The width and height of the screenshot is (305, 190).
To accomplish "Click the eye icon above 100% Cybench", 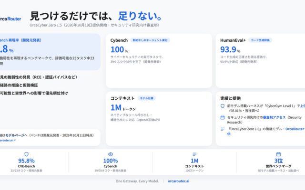I will 111,154.
